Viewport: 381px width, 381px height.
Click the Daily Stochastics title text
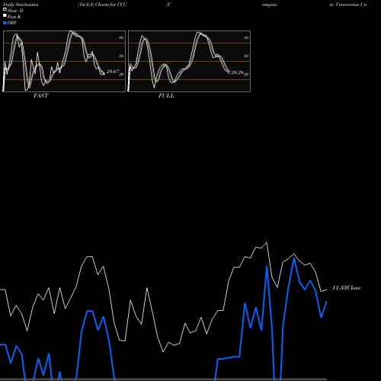click(x=21, y=5)
